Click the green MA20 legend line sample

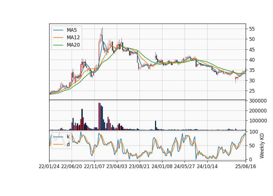(58, 45)
